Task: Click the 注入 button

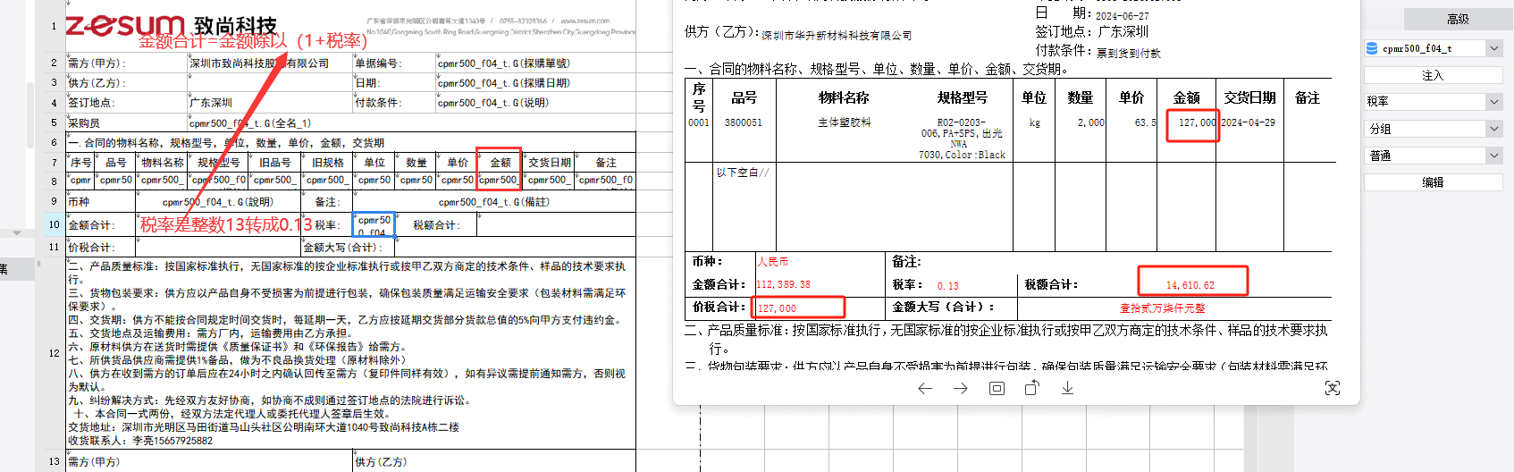Action: pyautogui.click(x=1433, y=75)
